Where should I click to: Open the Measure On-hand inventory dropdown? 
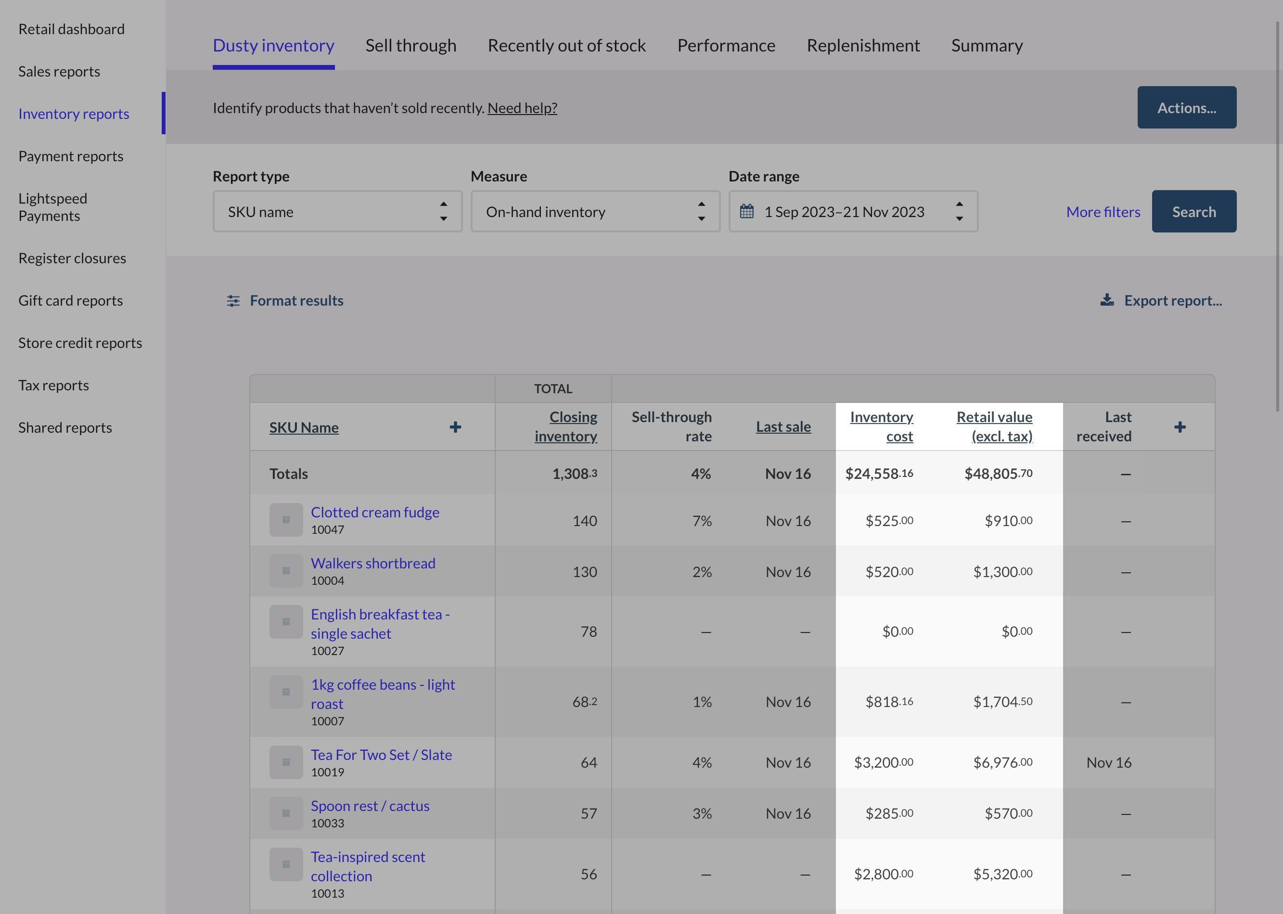click(x=595, y=212)
